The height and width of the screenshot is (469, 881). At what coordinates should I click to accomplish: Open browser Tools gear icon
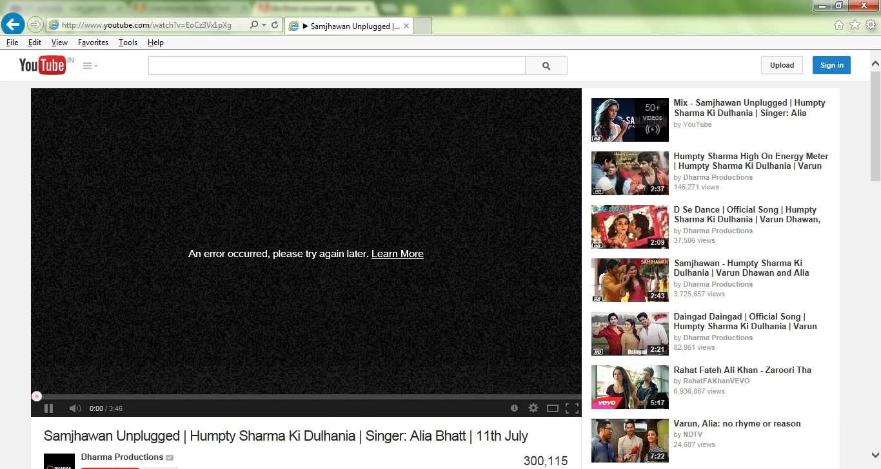pyautogui.click(x=871, y=25)
